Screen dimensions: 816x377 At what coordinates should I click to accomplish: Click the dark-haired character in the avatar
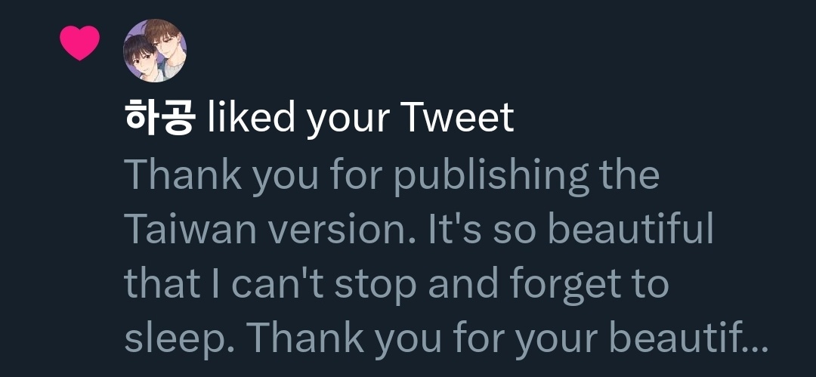point(139,58)
